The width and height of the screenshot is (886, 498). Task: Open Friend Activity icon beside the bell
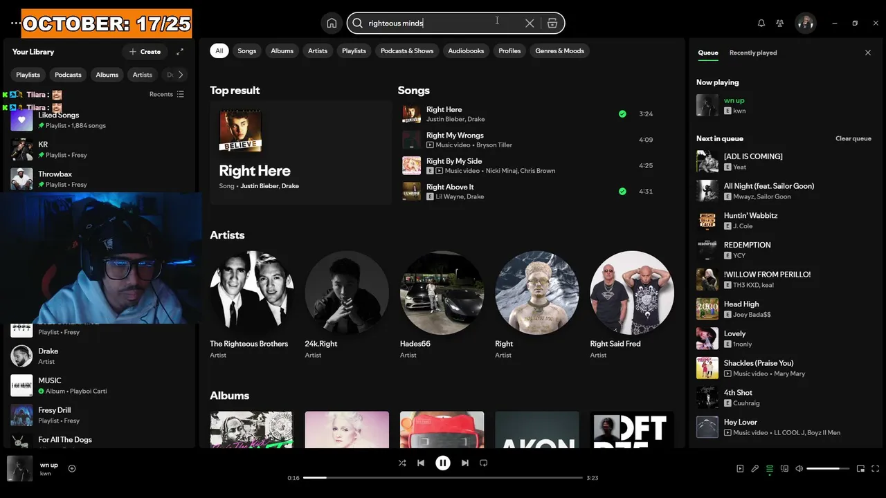pyautogui.click(x=780, y=23)
